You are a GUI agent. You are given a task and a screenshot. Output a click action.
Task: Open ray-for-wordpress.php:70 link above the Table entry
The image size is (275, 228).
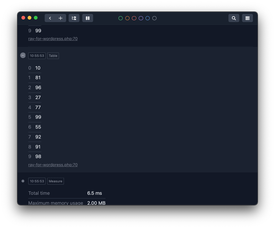point(53,39)
